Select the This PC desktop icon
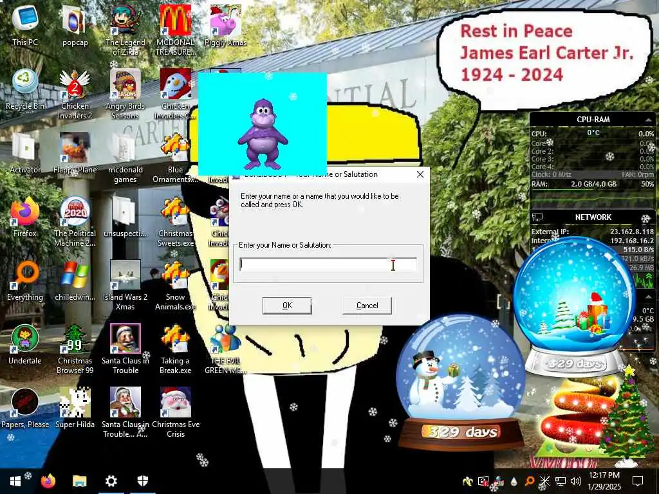The image size is (659, 494). [25, 25]
